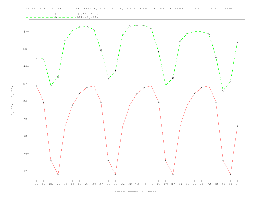259x200 pixels.
Task: Click the 86 tick label on the y-axis
Action: click(x=25, y=49)
